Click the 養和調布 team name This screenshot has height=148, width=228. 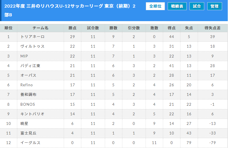pyautogui.click(x=28, y=94)
